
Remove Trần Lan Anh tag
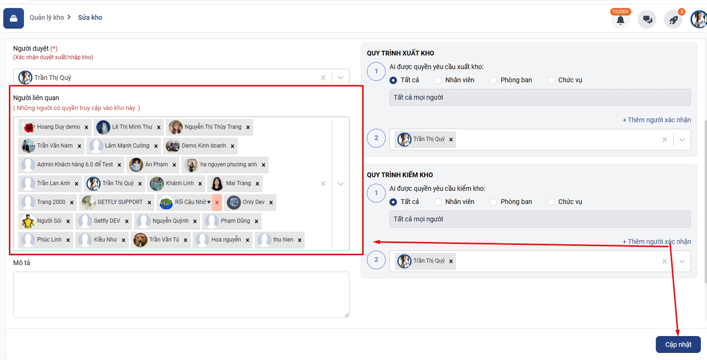click(x=77, y=184)
